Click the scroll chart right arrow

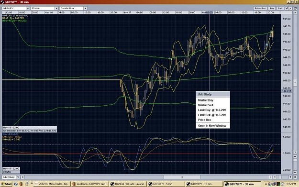(270, 177)
